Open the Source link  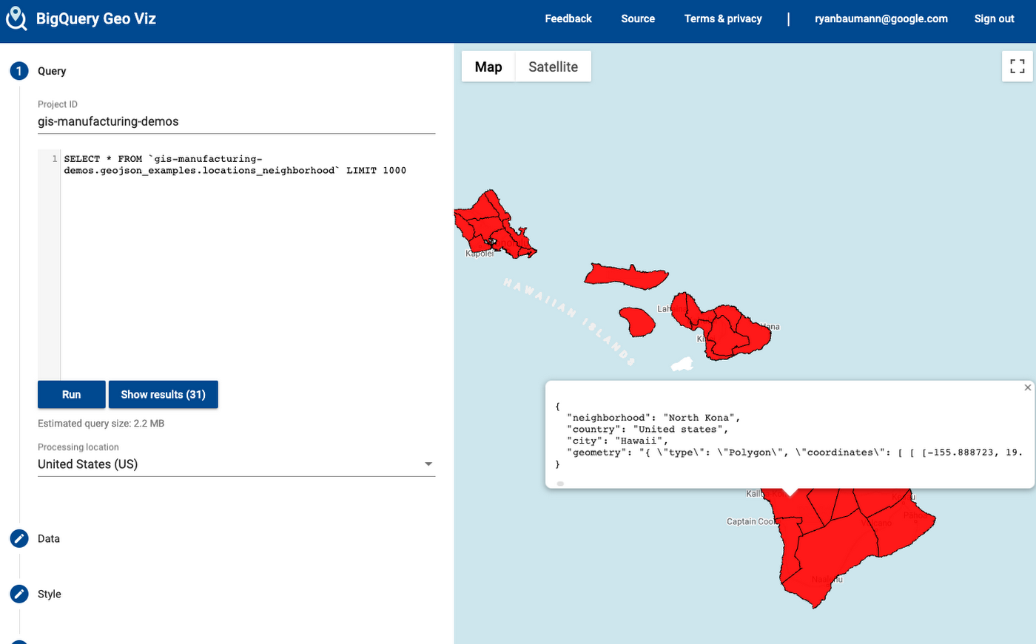click(x=638, y=19)
